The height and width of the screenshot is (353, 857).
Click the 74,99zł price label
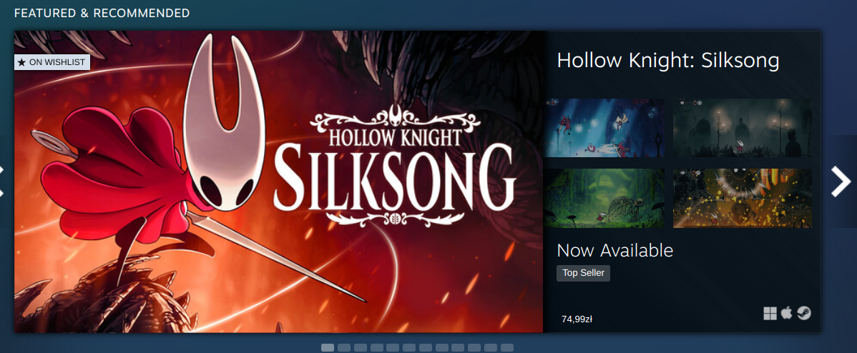(577, 319)
